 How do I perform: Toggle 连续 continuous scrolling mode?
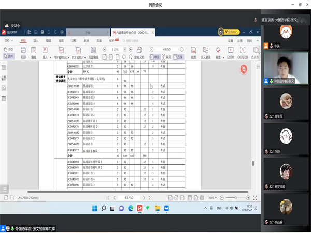pos(178,57)
